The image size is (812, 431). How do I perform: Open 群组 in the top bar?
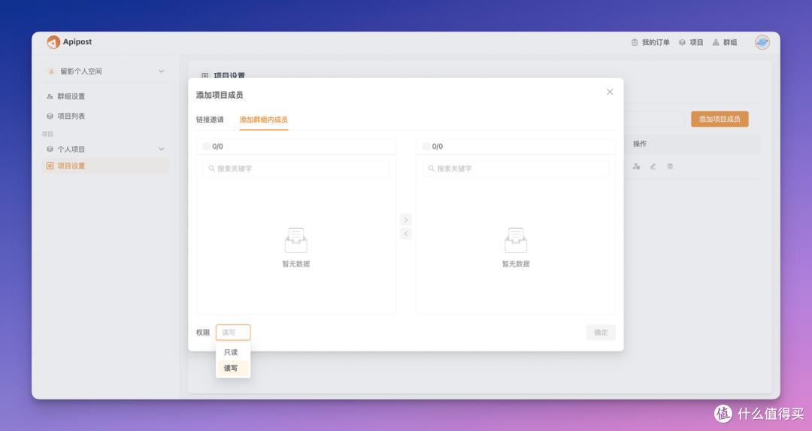point(725,42)
